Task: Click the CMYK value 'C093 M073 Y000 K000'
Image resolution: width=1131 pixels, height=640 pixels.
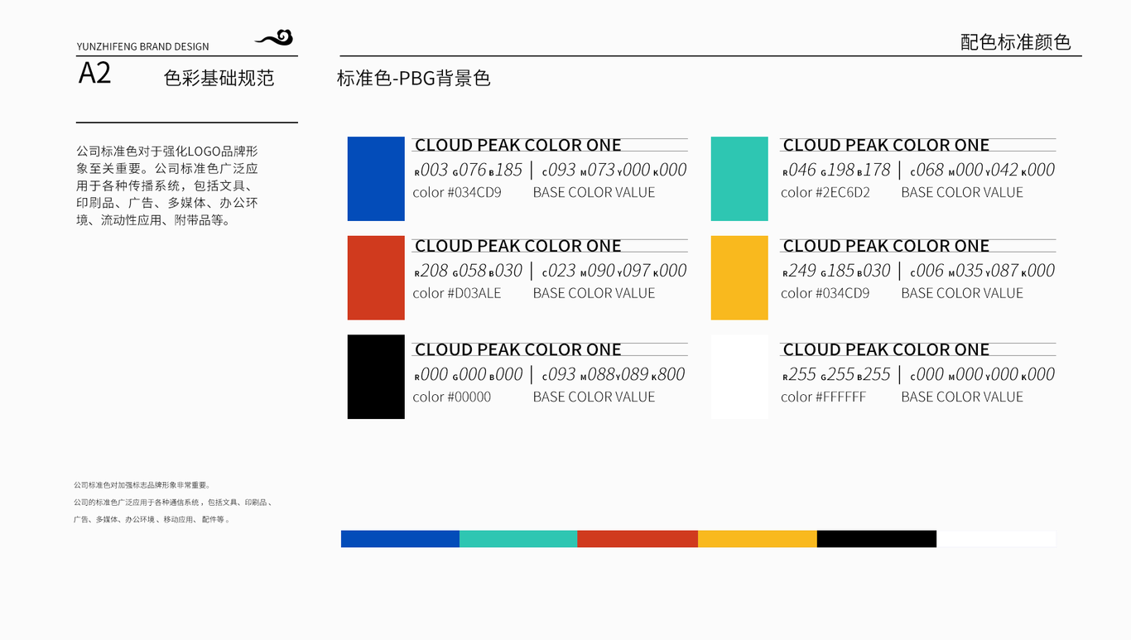Action: 614,171
